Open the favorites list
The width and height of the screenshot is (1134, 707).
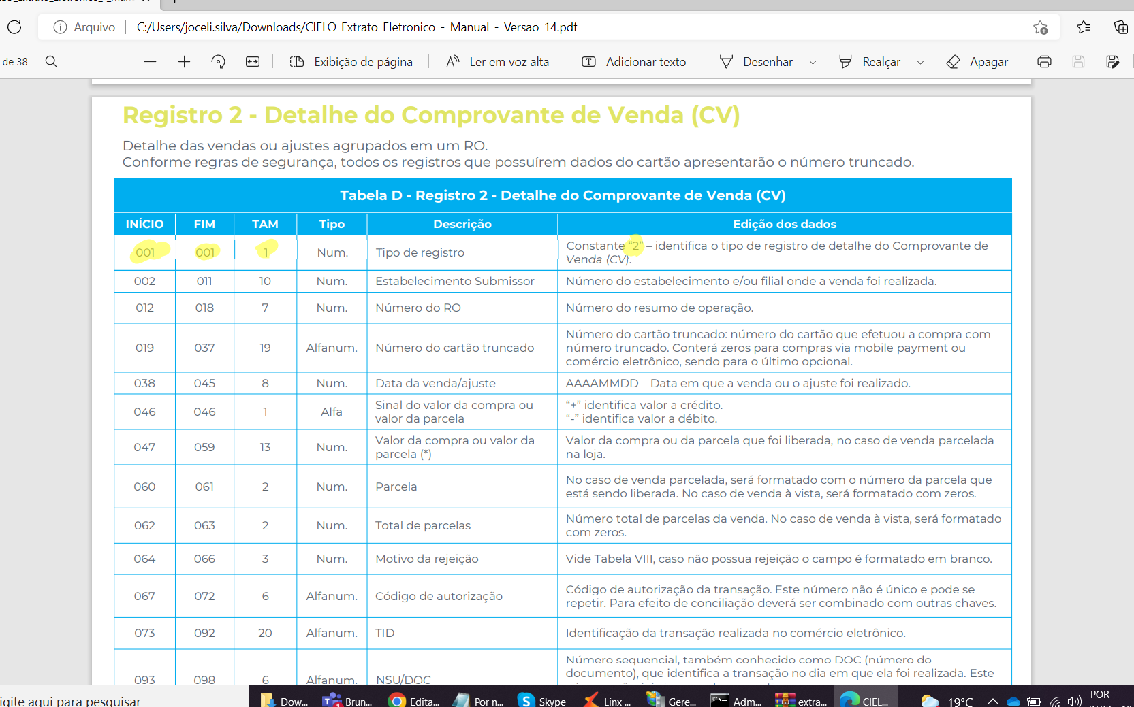click(x=1084, y=27)
